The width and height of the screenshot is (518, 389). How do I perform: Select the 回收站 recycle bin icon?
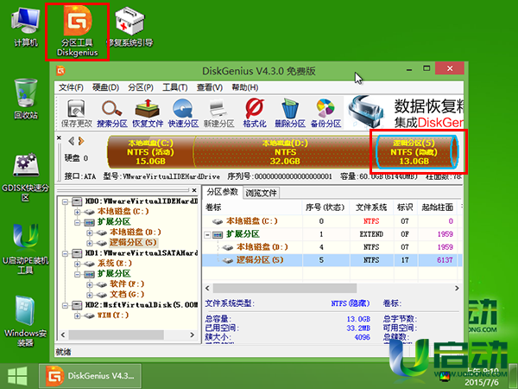(26, 99)
